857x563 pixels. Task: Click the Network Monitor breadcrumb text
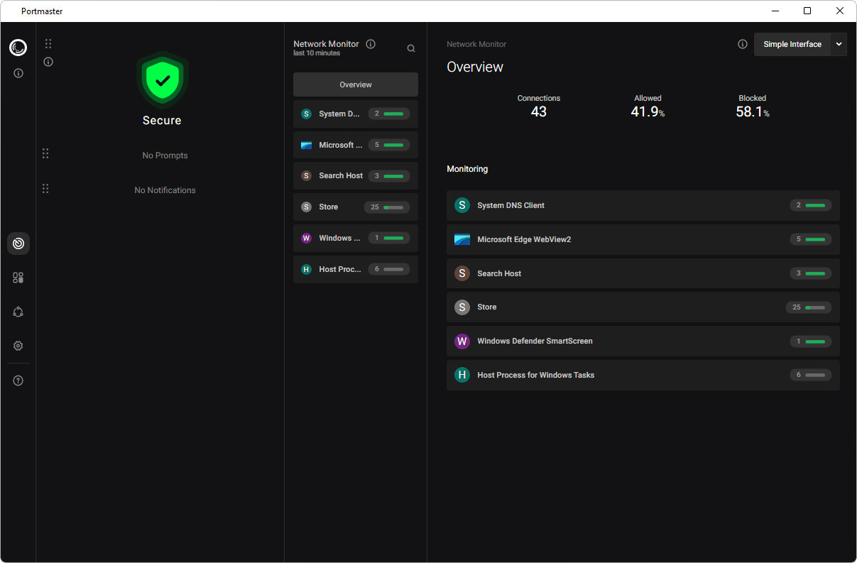pyautogui.click(x=476, y=44)
